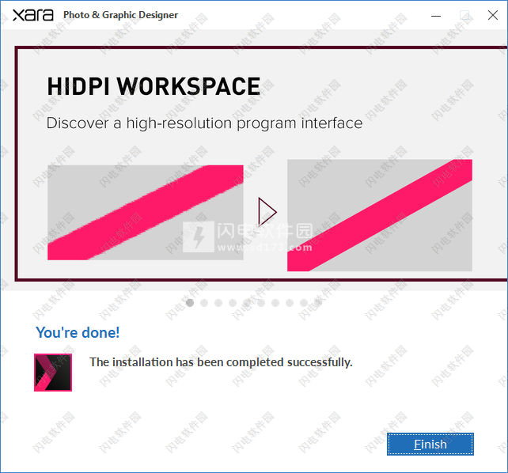Minimize the Xara installer window
Screen dimensions: 508x473
tap(436, 16)
